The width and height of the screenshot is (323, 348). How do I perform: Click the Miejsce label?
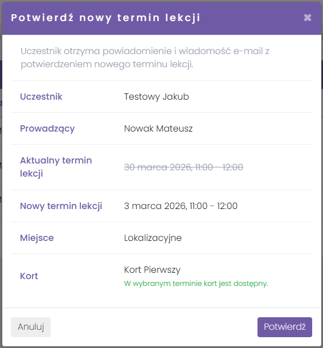37,238
